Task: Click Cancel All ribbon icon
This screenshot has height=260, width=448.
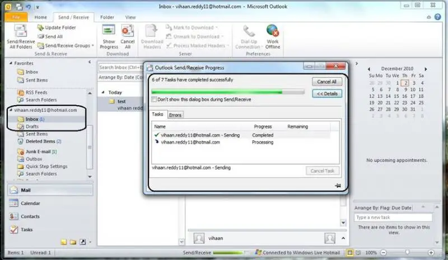Action: coord(128,31)
